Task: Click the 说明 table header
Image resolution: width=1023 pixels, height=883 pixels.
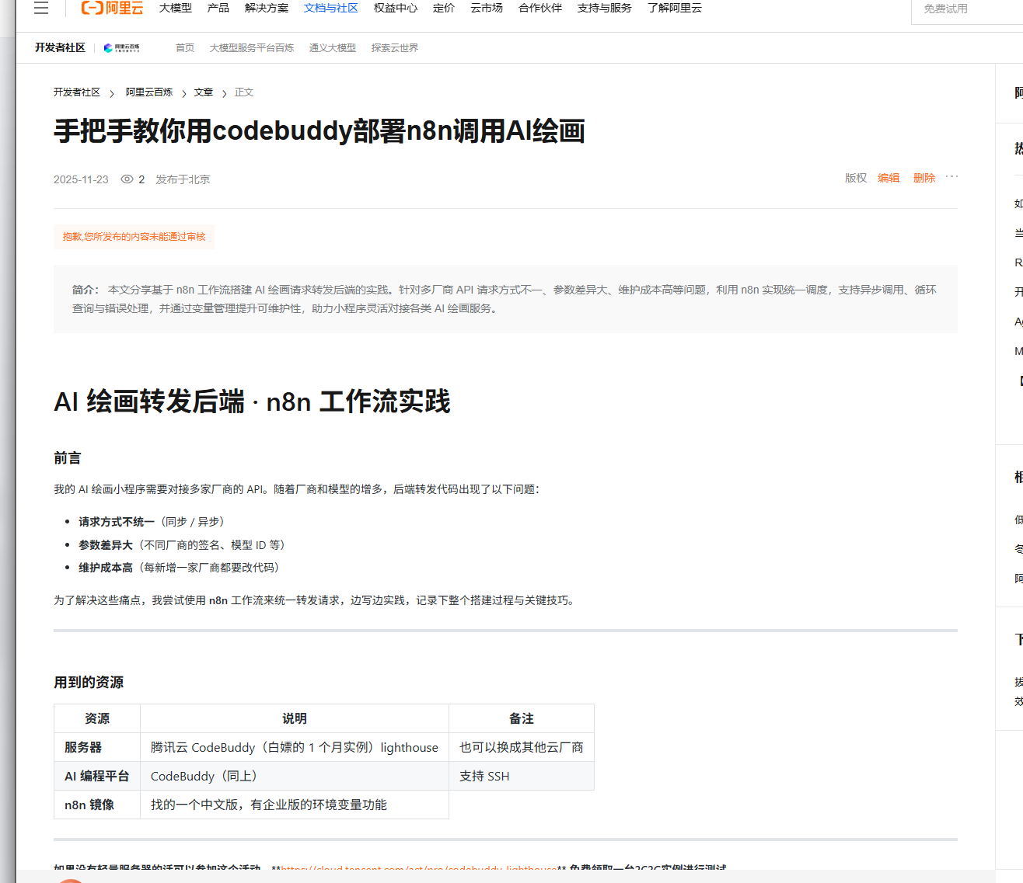Action: tap(295, 719)
